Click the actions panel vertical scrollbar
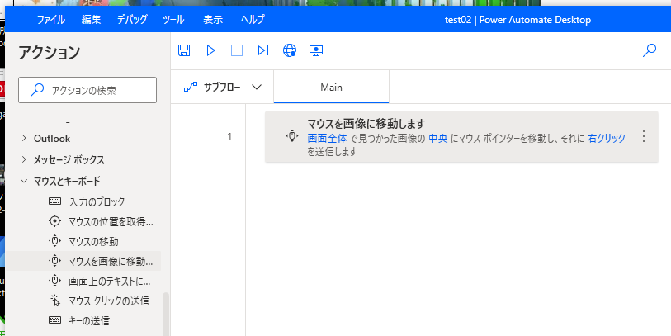The width and height of the screenshot is (671, 336). 166,315
